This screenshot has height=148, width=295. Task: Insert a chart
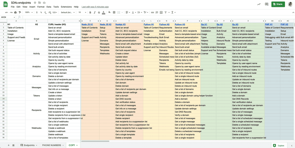click(x=161, y=12)
